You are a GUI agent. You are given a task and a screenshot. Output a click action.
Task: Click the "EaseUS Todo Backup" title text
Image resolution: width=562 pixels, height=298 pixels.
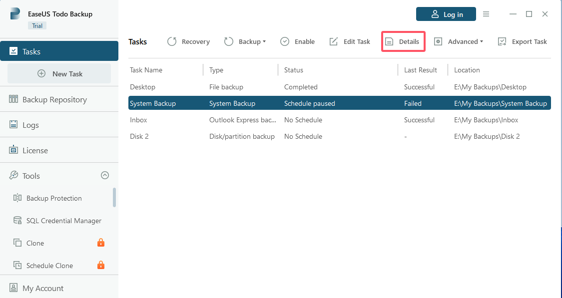tap(60, 14)
